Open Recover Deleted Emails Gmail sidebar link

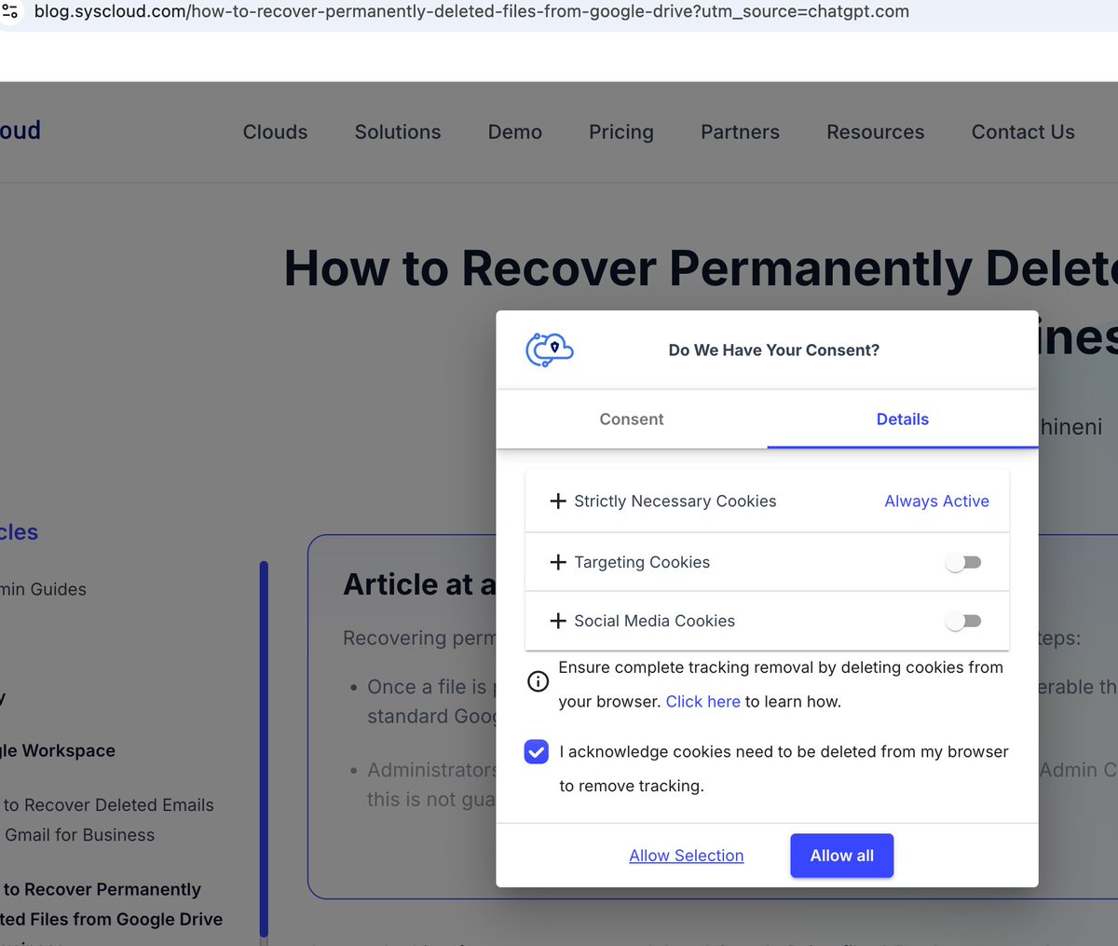tap(107, 820)
